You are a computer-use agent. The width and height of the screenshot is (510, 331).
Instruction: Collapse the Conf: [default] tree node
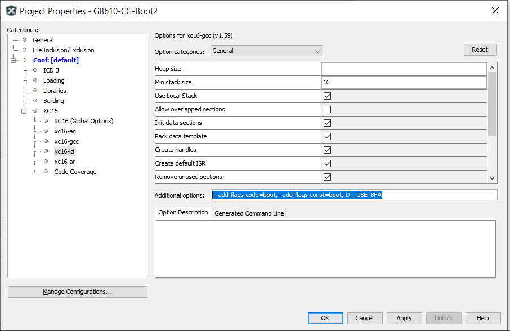14,60
